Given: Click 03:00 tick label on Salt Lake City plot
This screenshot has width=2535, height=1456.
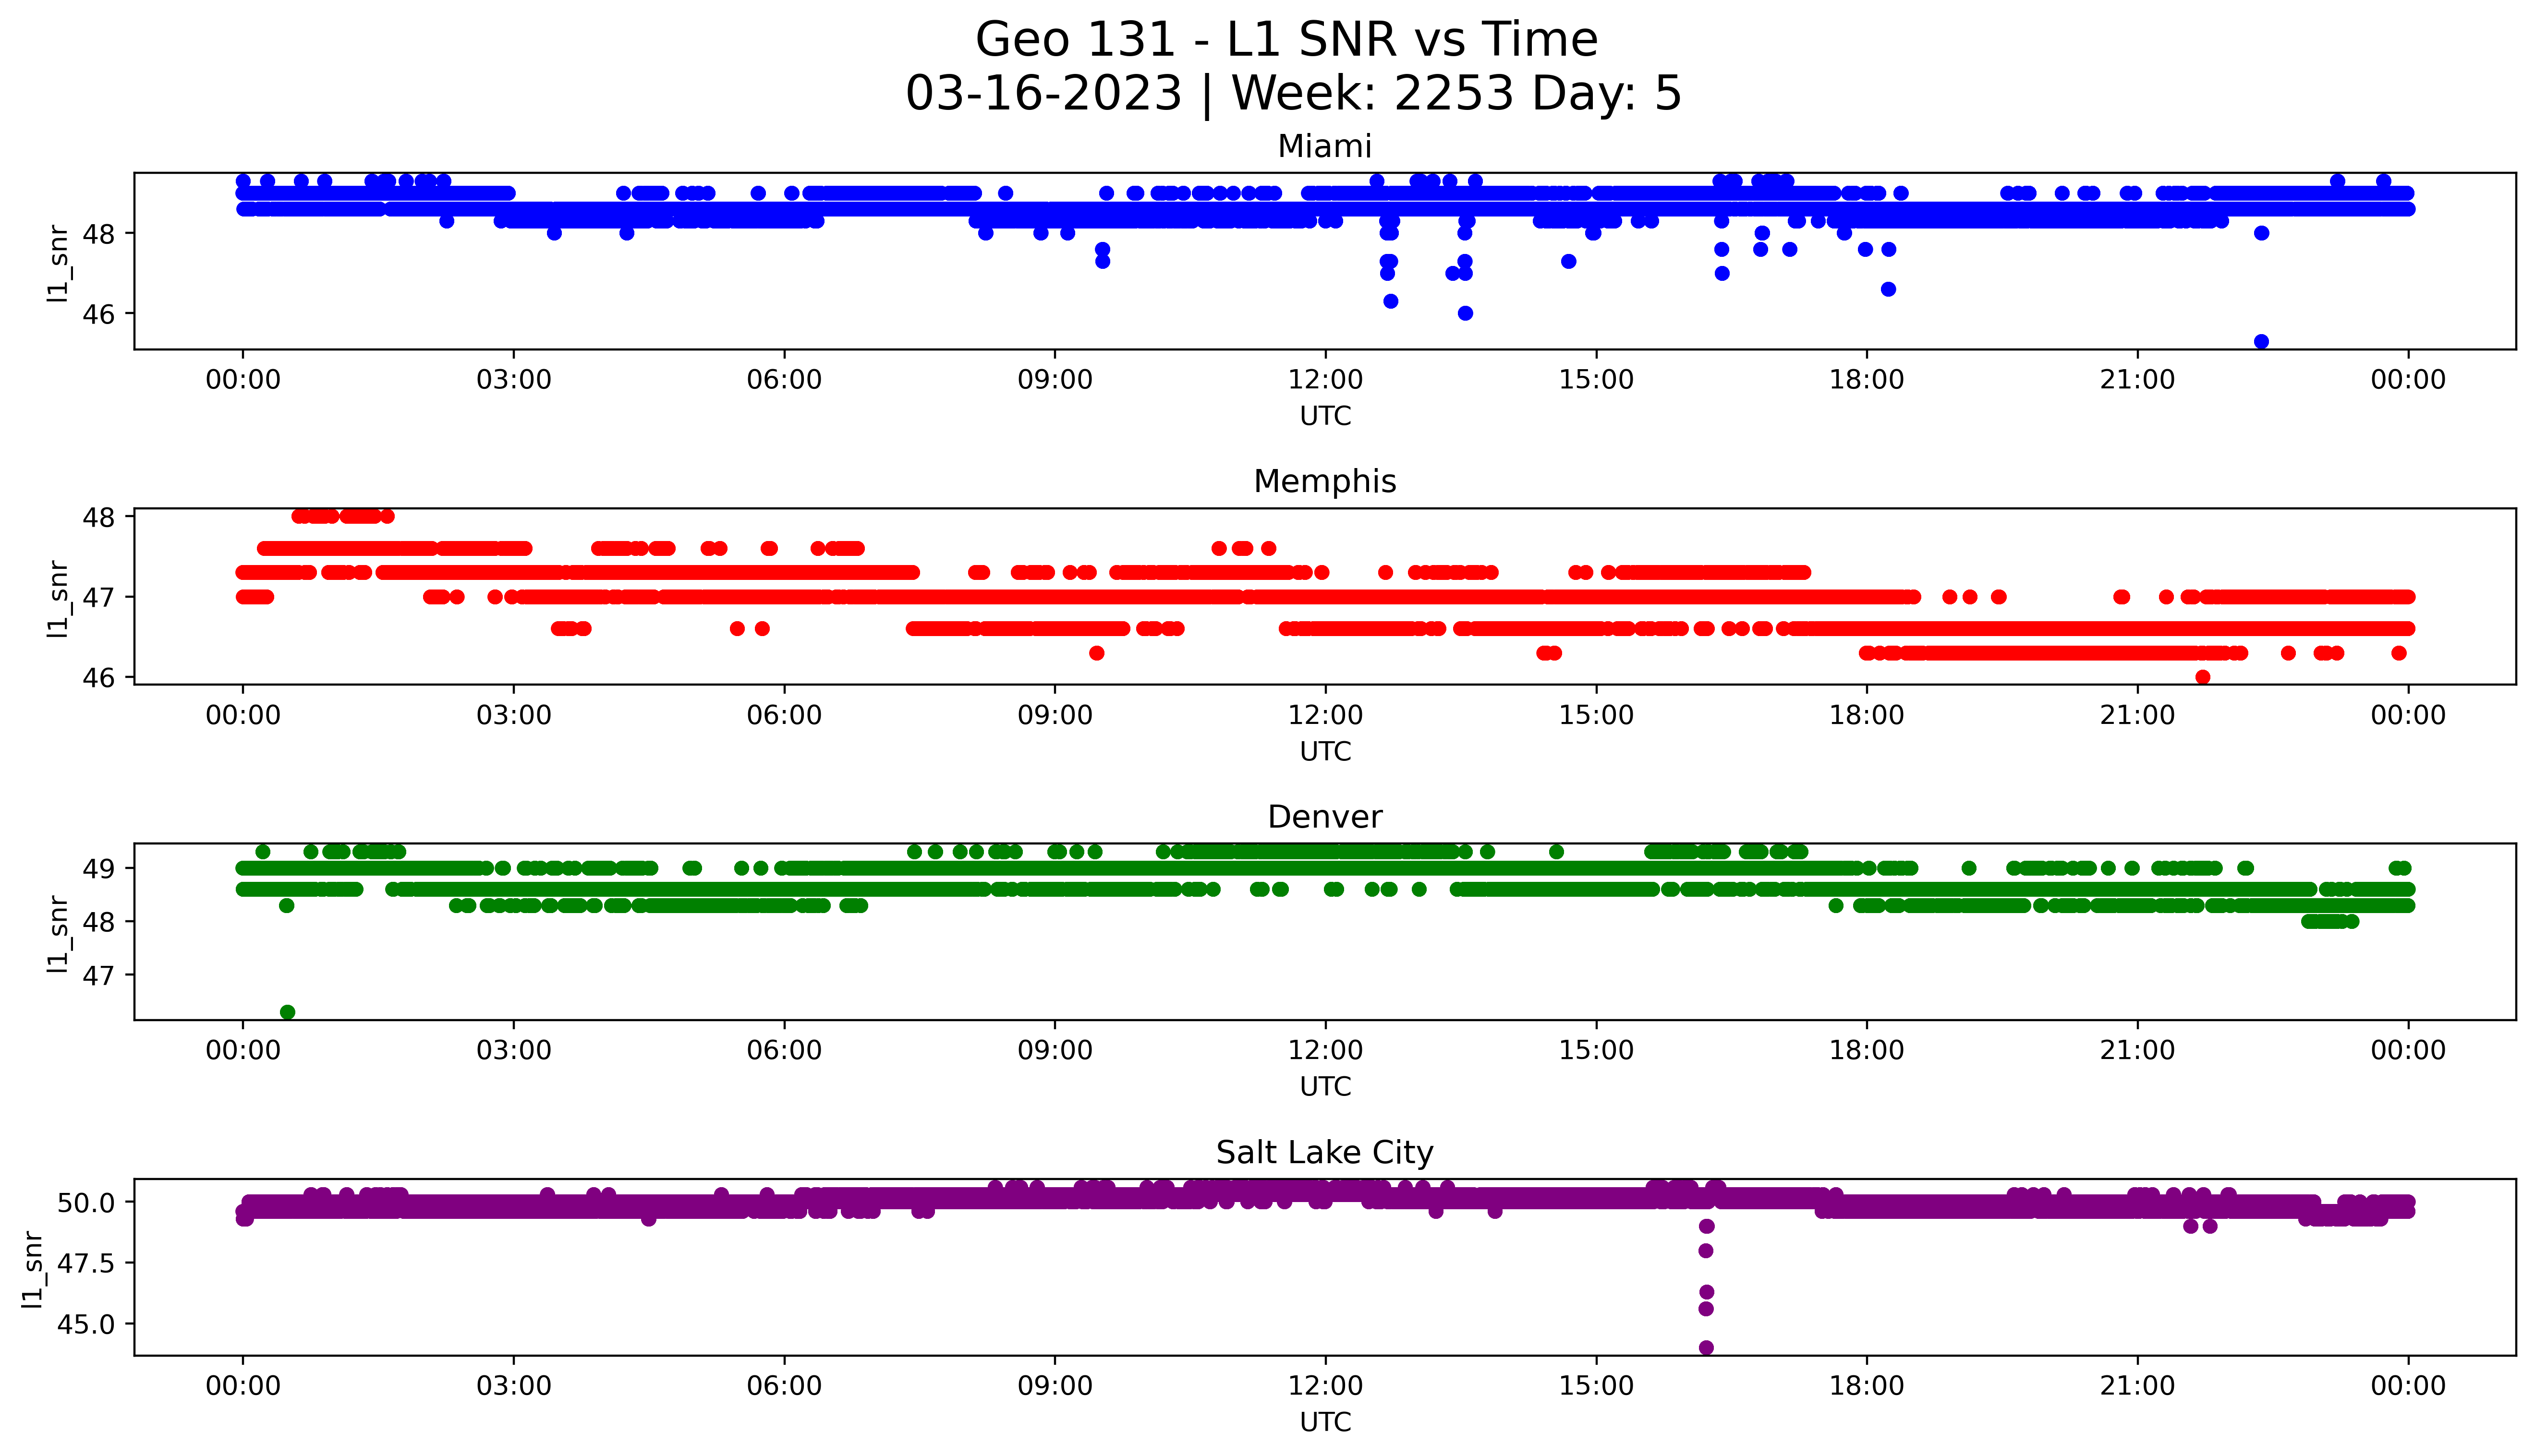Looking at the screenshot, I should point(513,1387).
